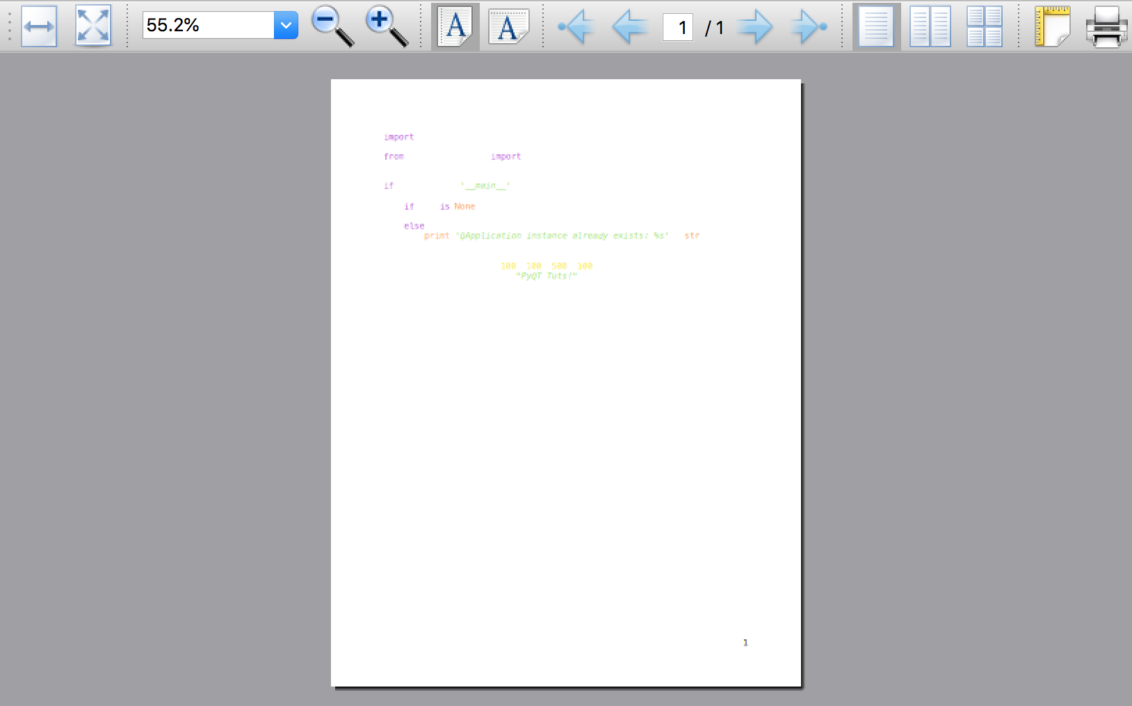This screenshot has height=706, width=1132.
Task: Zoom in with the plus magnifier
Action: pos(387,26)
